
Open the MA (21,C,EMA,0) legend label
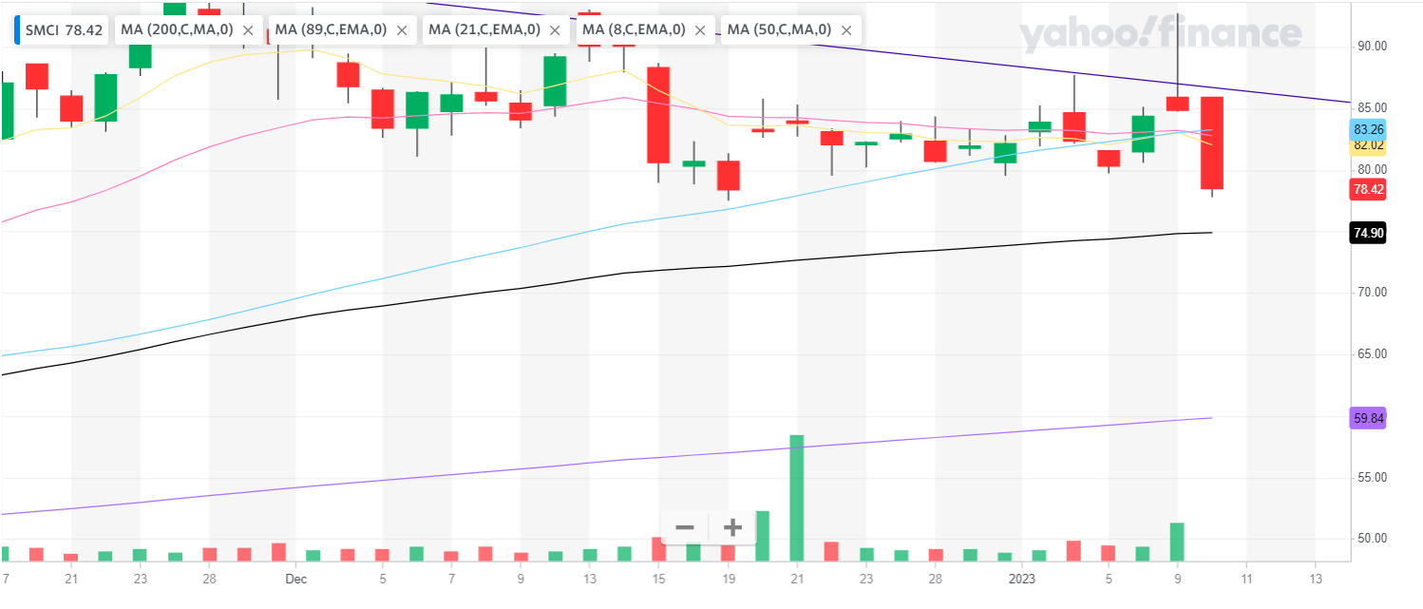[x=484, y=30]
